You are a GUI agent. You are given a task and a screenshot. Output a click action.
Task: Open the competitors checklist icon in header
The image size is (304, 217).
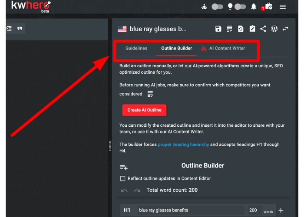pyautogui.click(x=230, y=29)
